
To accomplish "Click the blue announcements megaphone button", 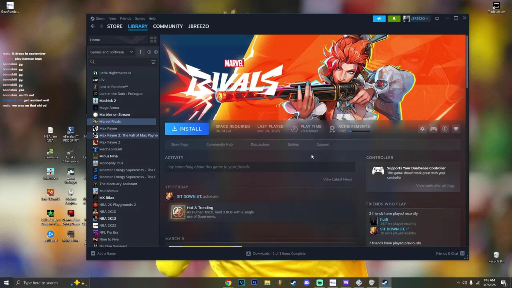I will [379, 18].
